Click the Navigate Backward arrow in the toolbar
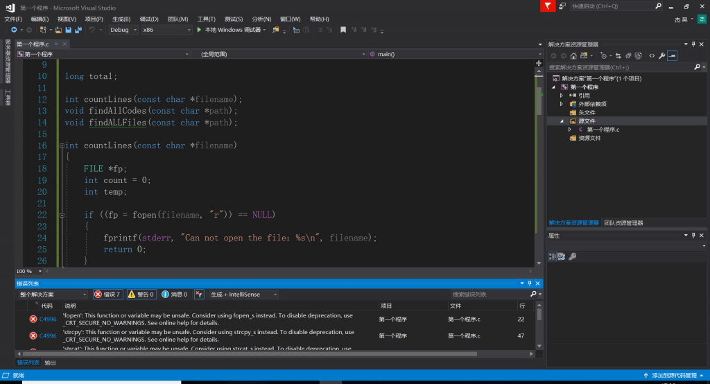 [x=14, y=30]
